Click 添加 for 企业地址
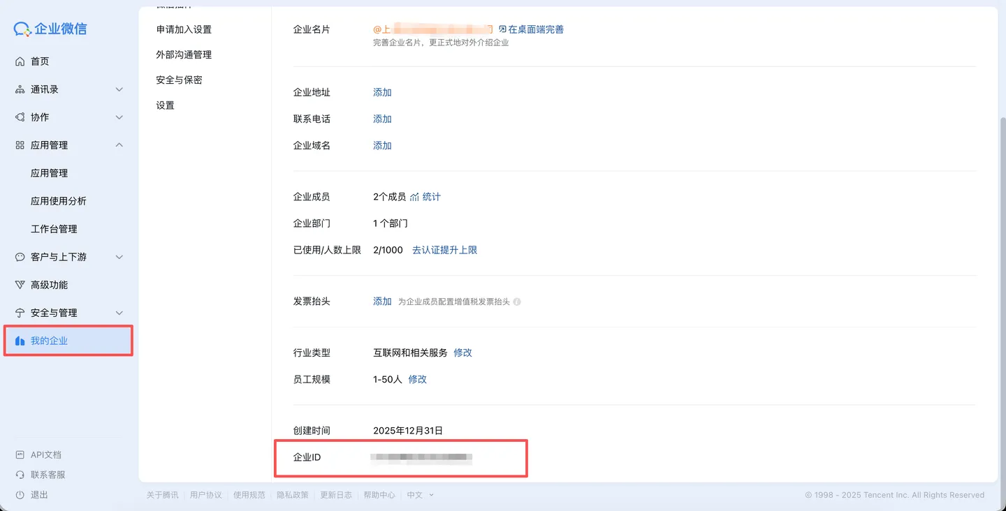The image size is (1006, 511). (382, 92)
